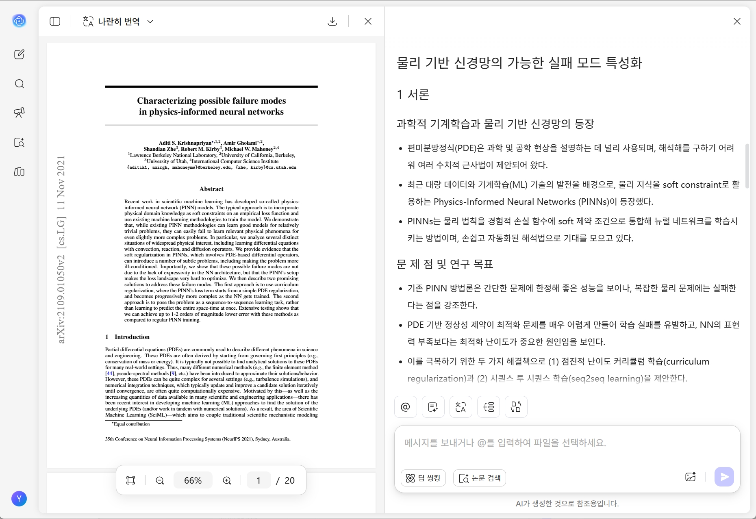The image size is (756, 519).
Task: Open the paper search icon in the sidebar
Action: (x=19, y=142)
